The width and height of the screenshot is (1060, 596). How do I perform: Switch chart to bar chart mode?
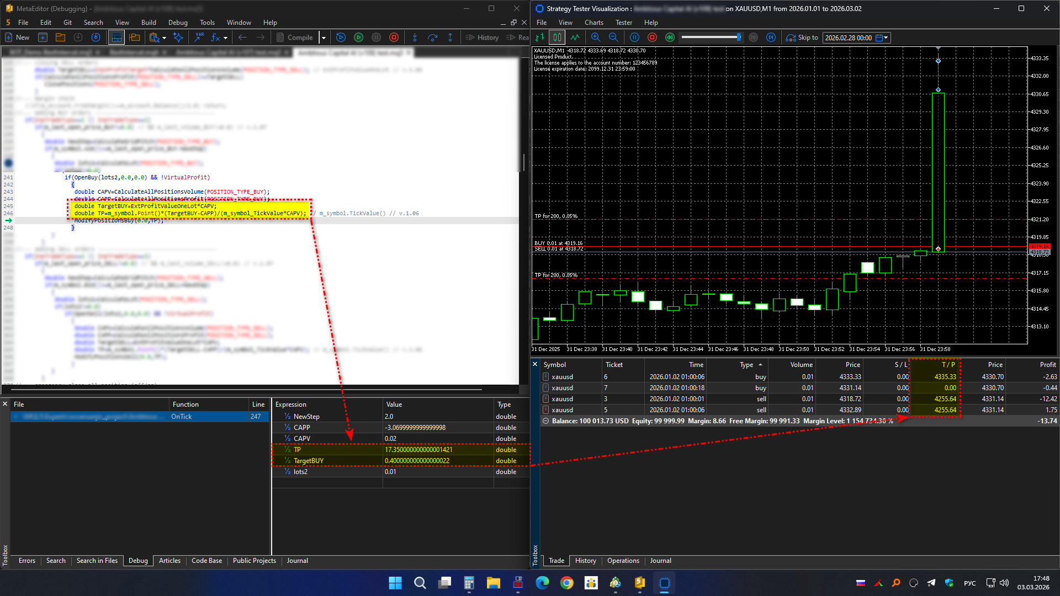(x=539, y=38)
